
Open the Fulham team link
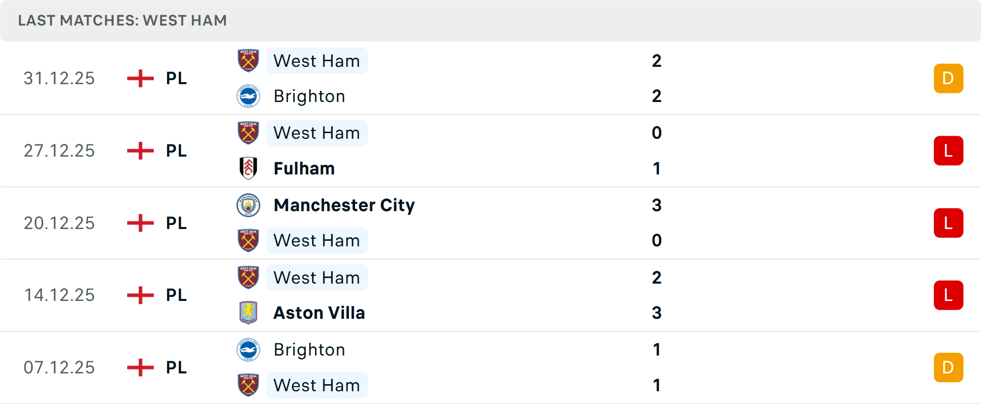point(304,168)
